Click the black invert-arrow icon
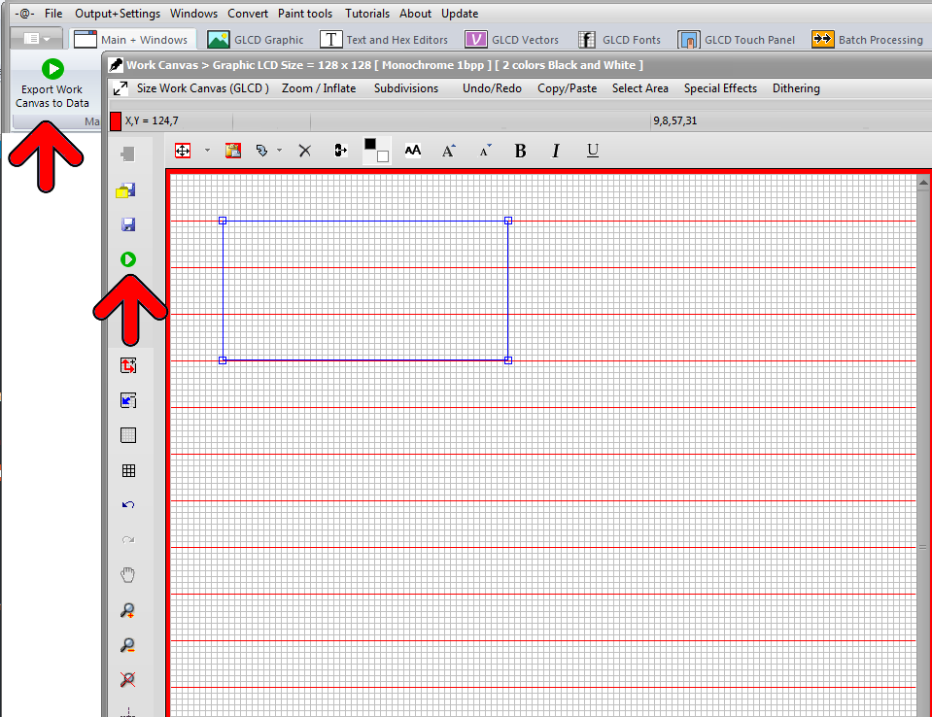This screenshot has height=717, width=932. point(340,151)
